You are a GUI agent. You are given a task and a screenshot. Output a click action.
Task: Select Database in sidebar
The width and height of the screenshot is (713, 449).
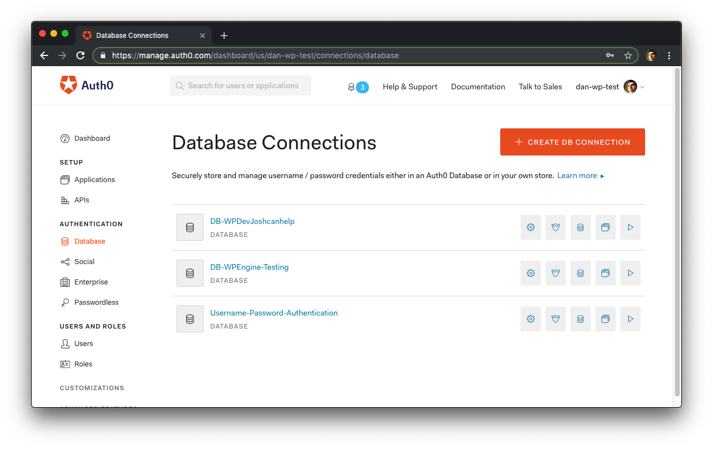(x=83, y=241)
